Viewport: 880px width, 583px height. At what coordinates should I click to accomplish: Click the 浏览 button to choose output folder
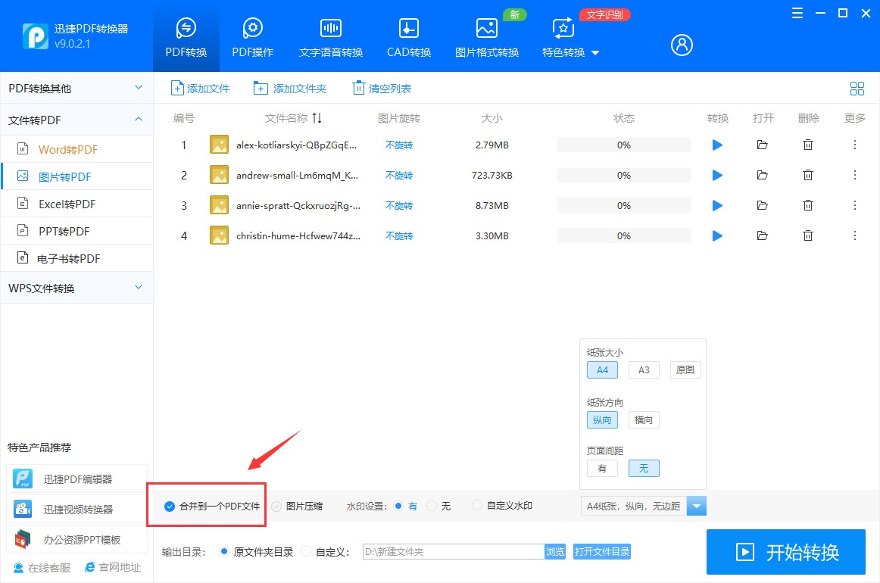pos(555,552)
